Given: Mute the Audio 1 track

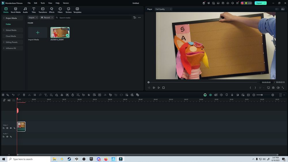Looking at the screenshot, I should [7, 137].
